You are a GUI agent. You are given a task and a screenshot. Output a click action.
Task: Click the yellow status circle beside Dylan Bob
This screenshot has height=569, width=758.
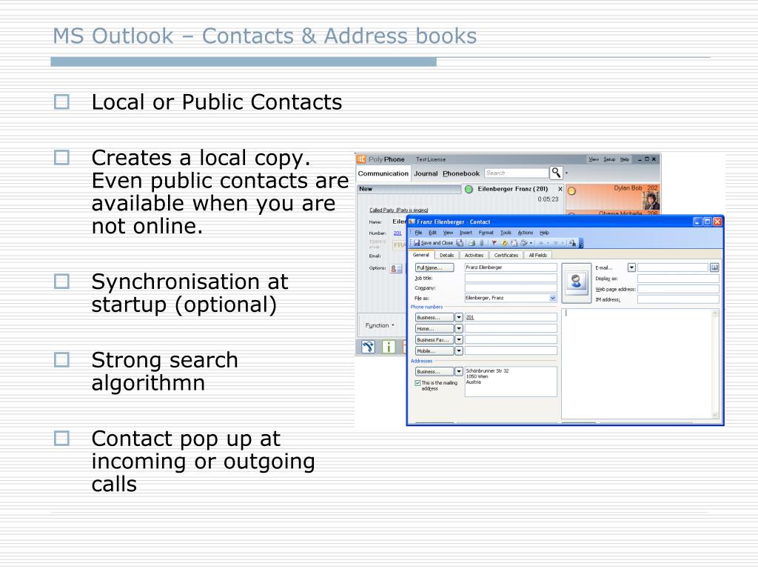[571, 190]
